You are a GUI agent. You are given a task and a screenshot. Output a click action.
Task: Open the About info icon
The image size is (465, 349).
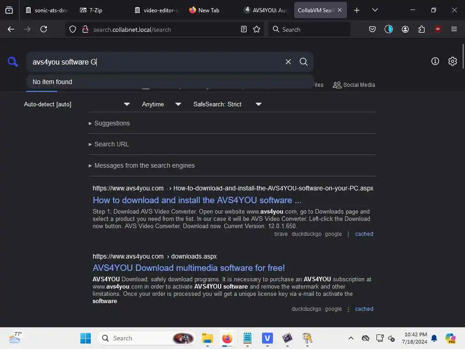click(435, 61)
